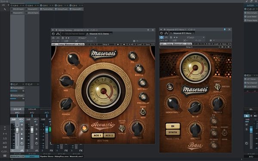The width and height of the screenshot is (258, 161).
Task: Open Setup A preset field in ACG toolbar
Action: coord(106,44)
